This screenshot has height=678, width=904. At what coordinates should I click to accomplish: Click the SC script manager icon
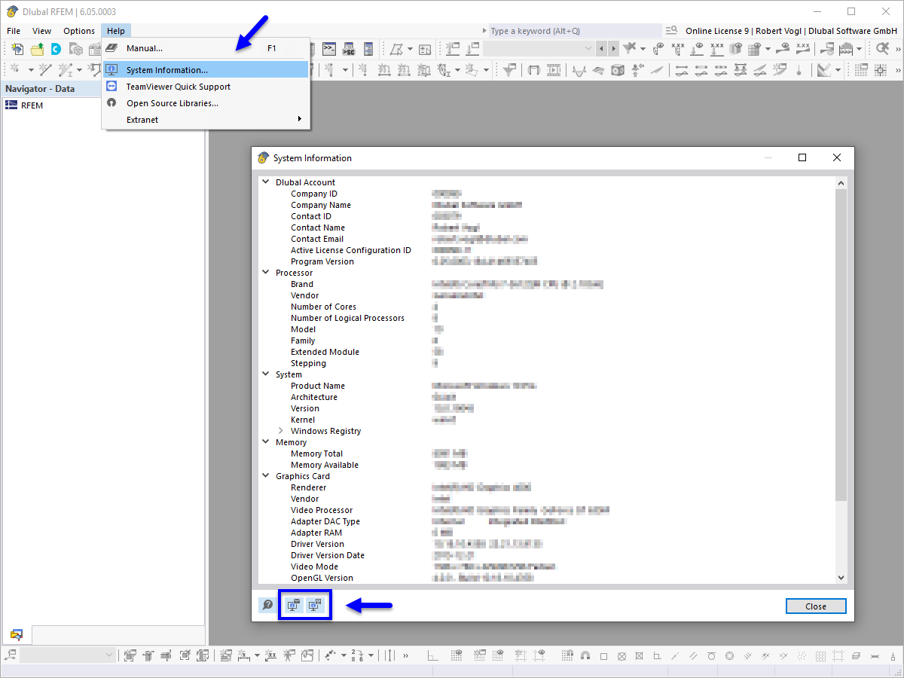pos(348,49)
